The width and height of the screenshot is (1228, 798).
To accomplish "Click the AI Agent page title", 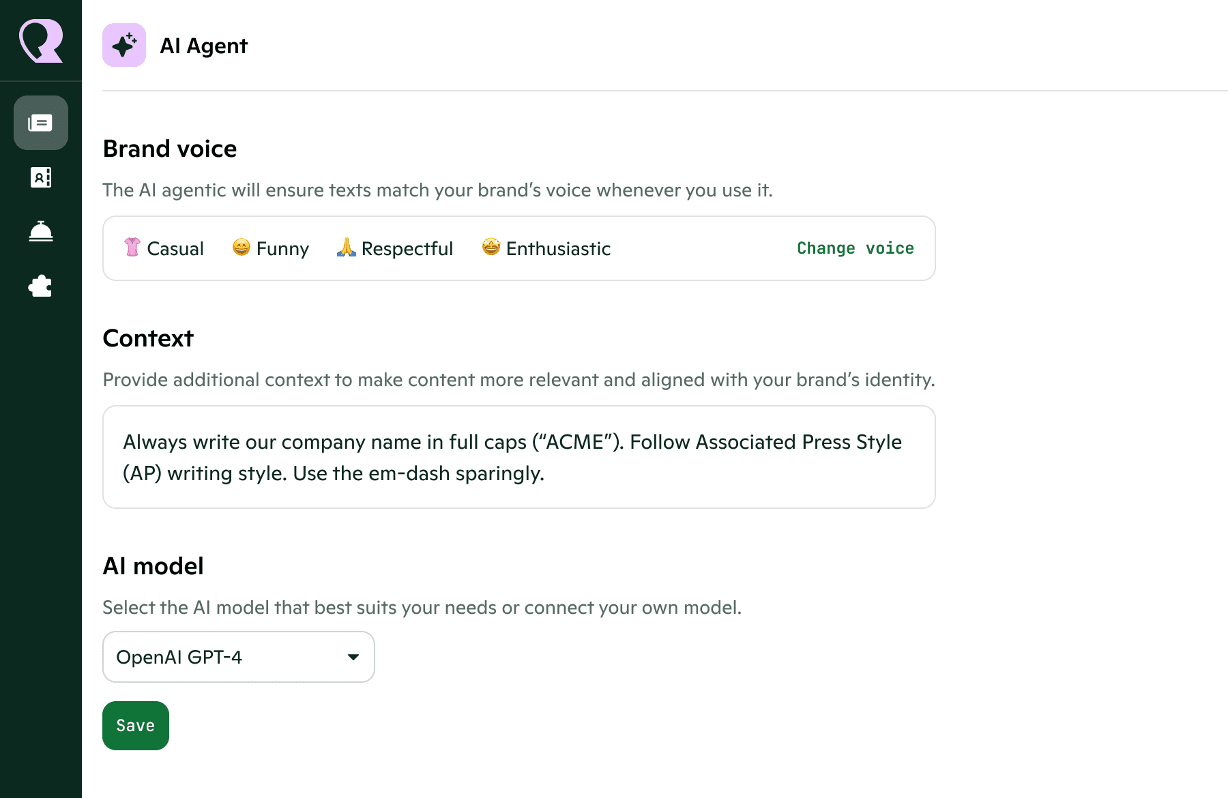I will 203,46.
